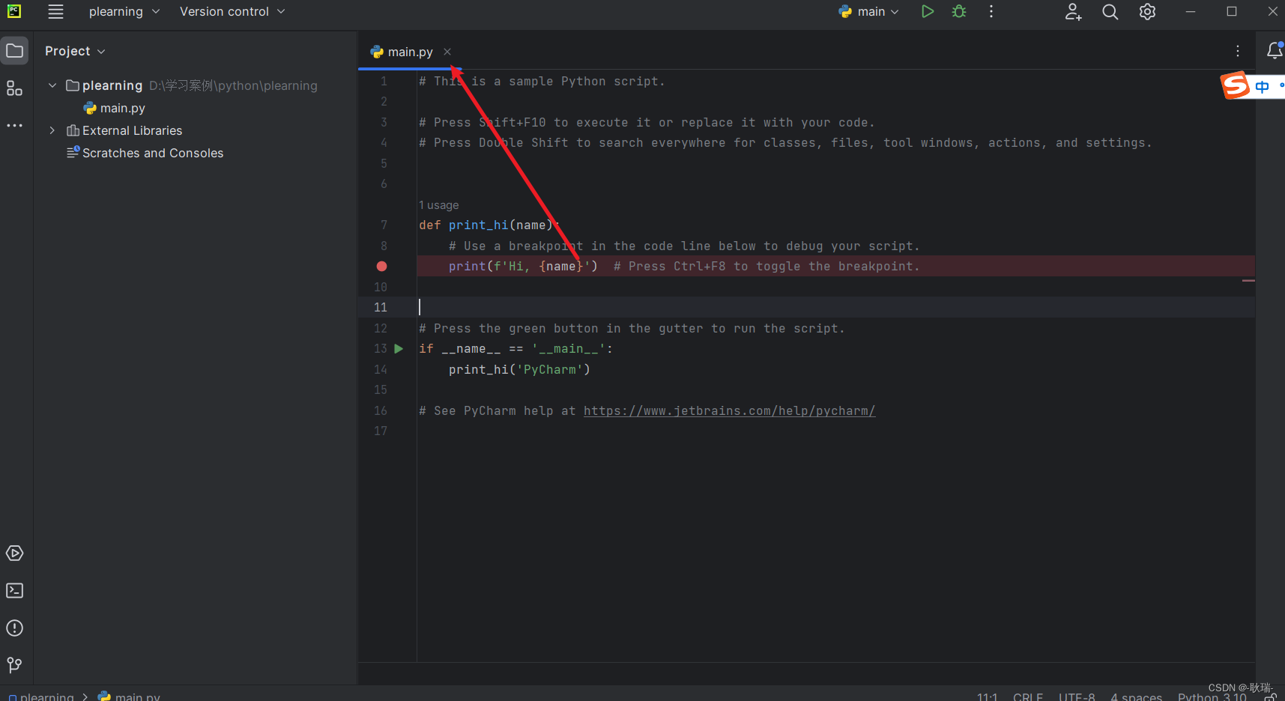
Task: Open the Git version control window
Action: coord(14,665)
